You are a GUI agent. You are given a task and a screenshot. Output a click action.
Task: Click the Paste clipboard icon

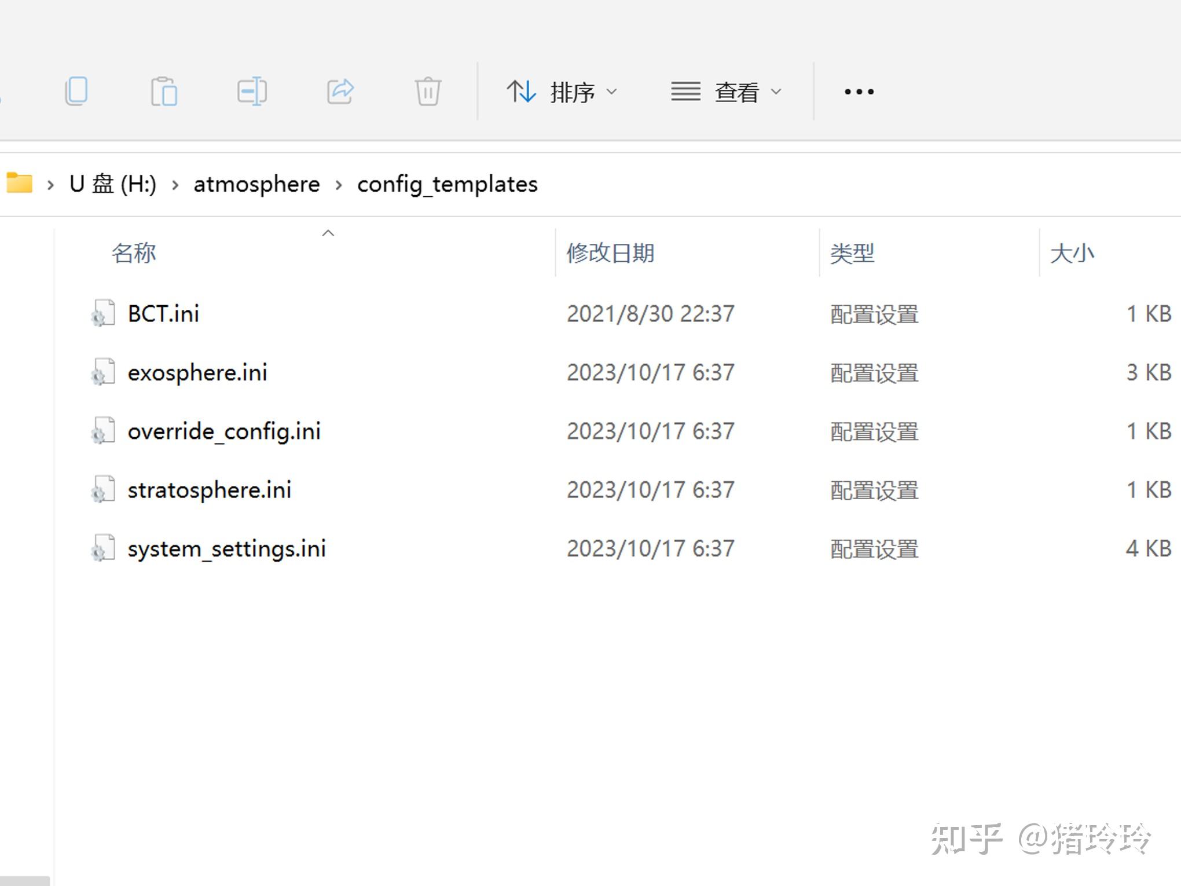(164, 91)
